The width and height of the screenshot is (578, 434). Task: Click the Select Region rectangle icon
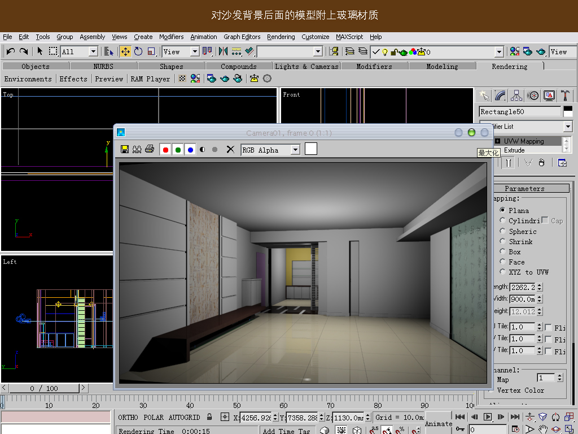(x=53, y=51)
